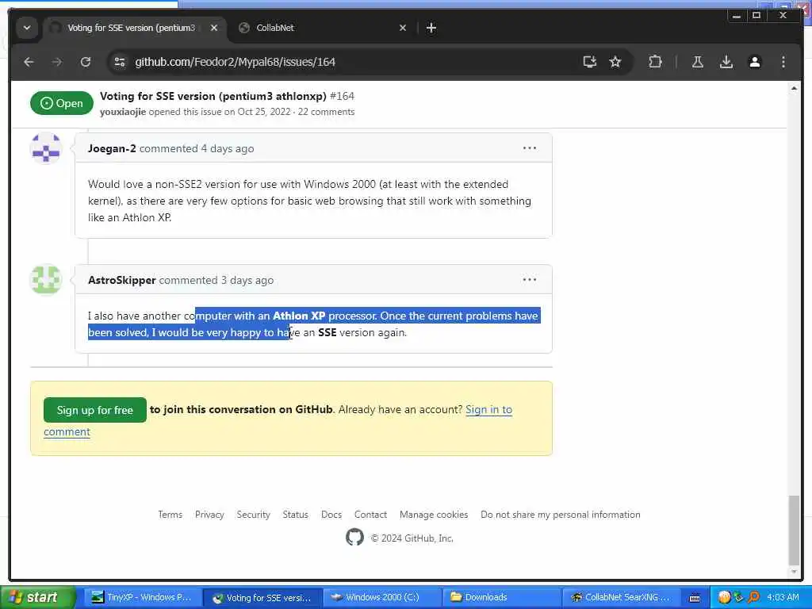Viewport: 812px width, 609px height.
Task: Click the keyboard icon on taskbar
Action: click(x=695, y=598)
